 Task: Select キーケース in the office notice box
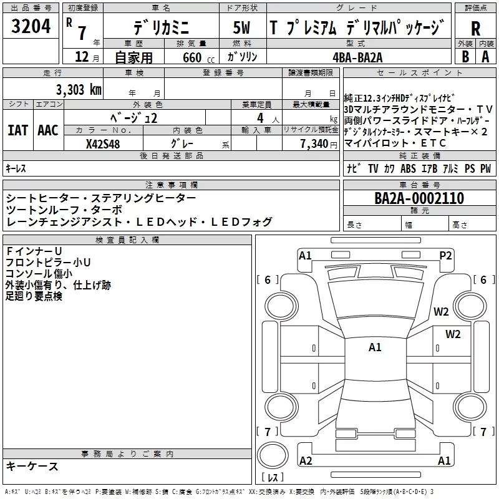click(x=32, y=467)
